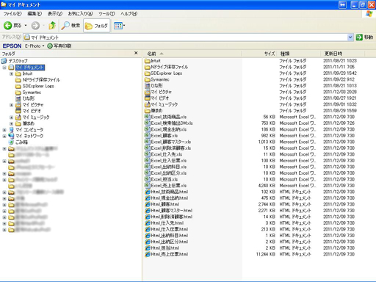Sort by the 更新日時 column header
Screen dimensions: 376x282
342,54
